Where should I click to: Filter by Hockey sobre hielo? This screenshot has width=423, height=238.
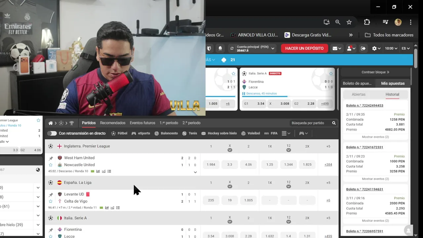coord(219,133)
